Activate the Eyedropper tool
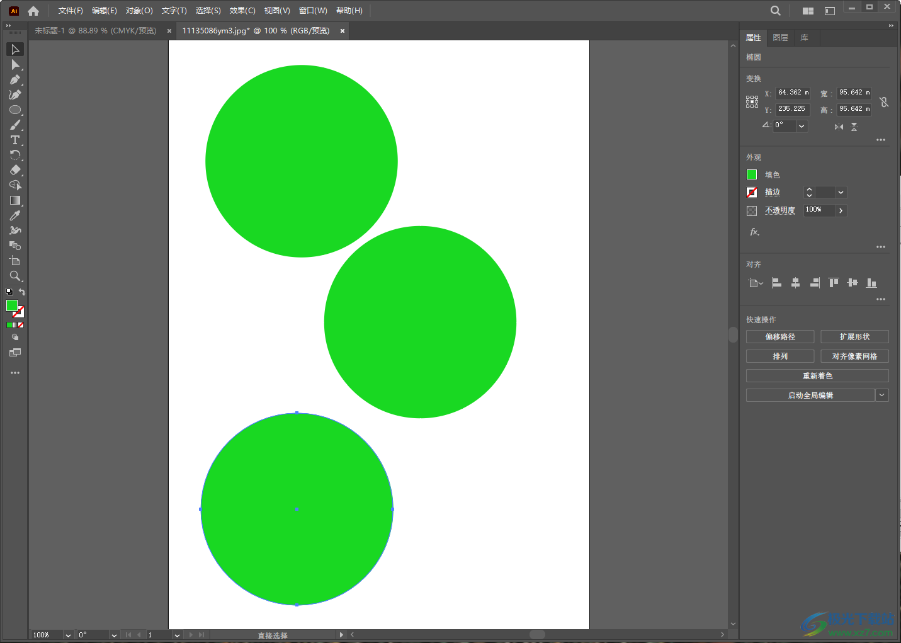Screen dimensions: 901x643 (x=15, y=216)
